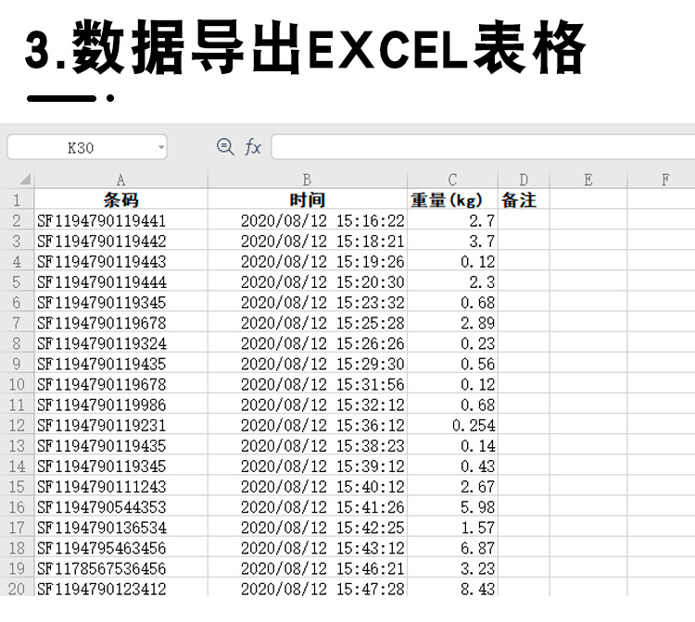Select column A header
Viewport: 695px width, 622px height.
pos(121,180)
